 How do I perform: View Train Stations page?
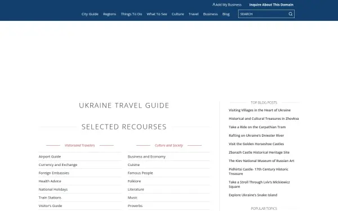pos(50,197)
